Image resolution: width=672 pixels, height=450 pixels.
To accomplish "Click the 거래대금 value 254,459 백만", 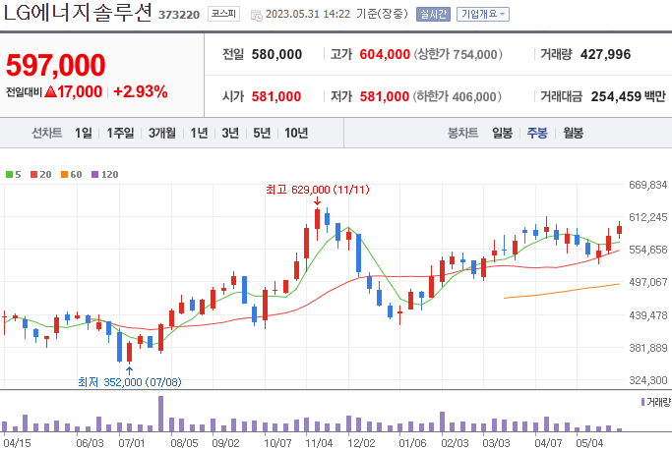I will click(x=629, y=96).
